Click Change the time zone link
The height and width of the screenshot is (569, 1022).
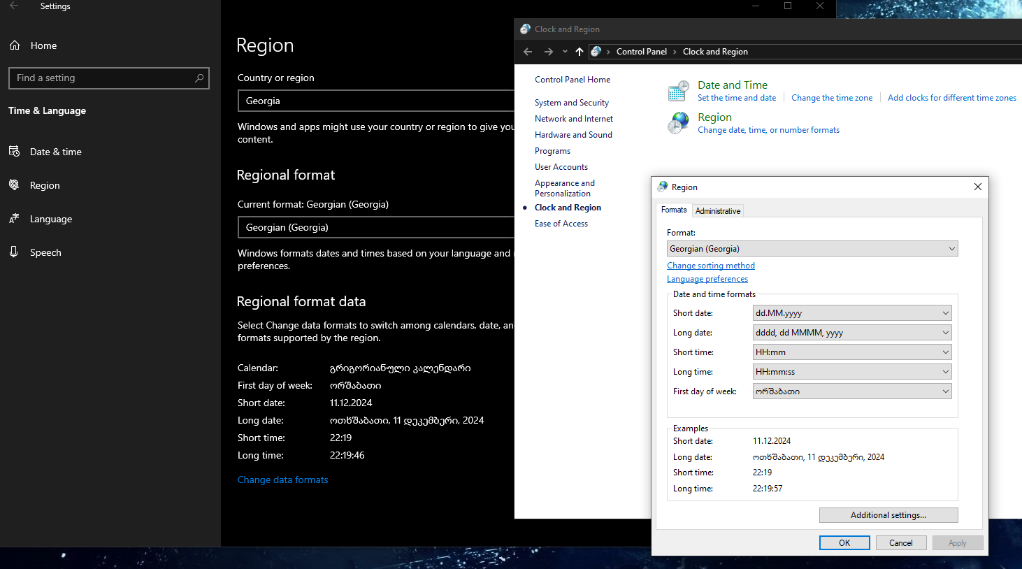coord(832,98)
